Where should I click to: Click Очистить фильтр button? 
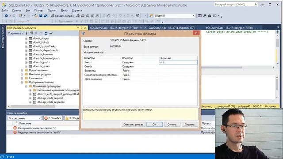point(133,125)
